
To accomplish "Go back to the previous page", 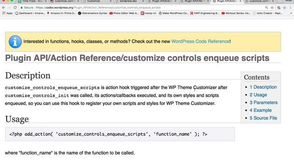I will pos(4,8).
